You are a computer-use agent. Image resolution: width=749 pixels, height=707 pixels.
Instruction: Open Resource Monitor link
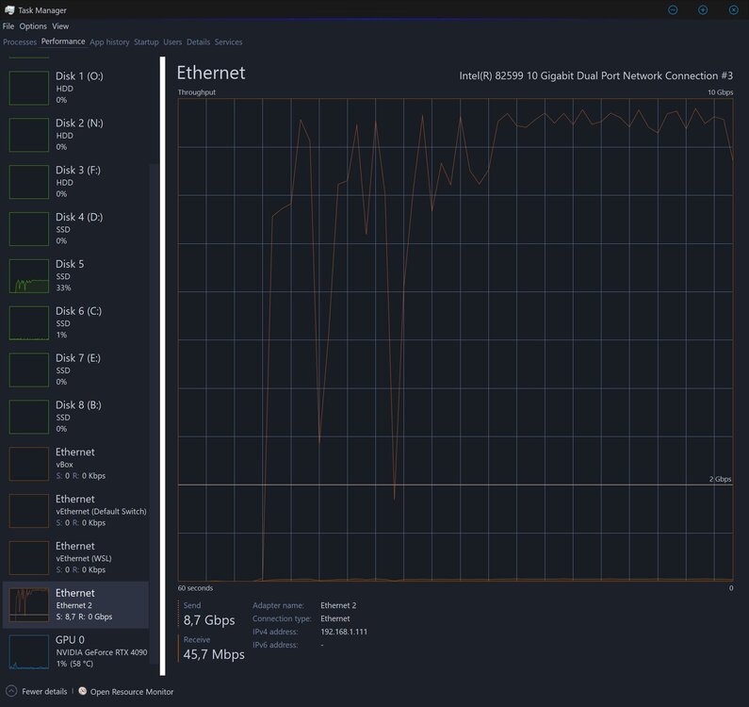(132, 692)
